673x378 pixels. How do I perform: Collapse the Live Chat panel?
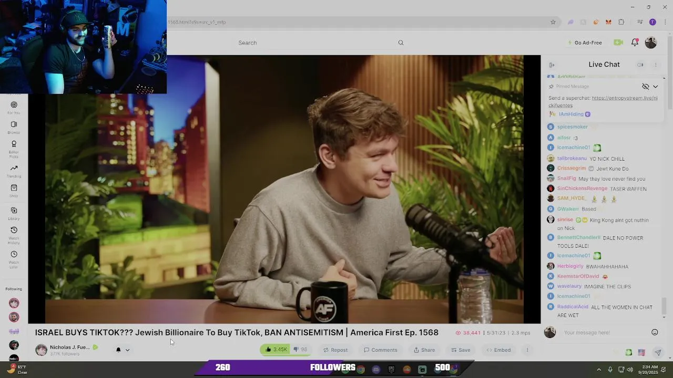click(552, 65)
